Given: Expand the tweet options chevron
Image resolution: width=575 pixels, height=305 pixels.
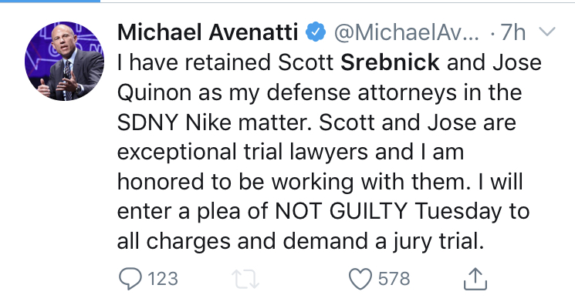Looking at the screenshot, I should [x=547, y=32].
